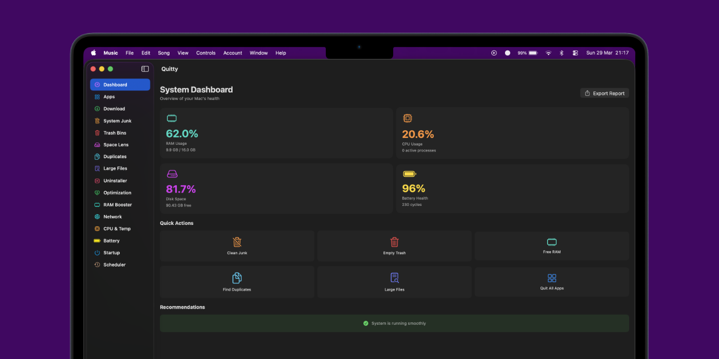Open the Account menu
Image resolution: width=719 pixels, height=359 pixels.
(x=233, y=53)
